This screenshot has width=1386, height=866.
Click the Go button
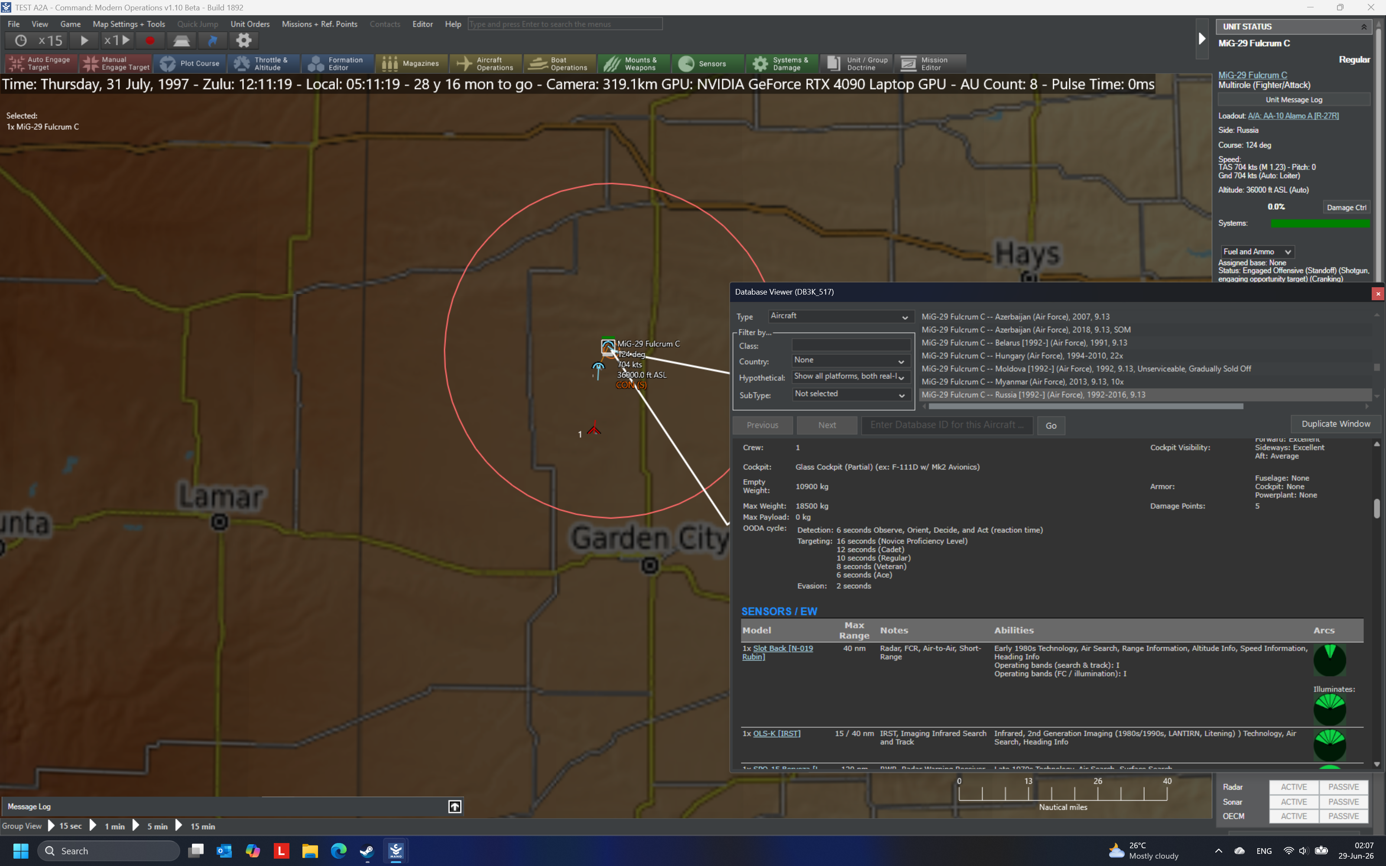pyautogui.click(x=1051, y=425)
